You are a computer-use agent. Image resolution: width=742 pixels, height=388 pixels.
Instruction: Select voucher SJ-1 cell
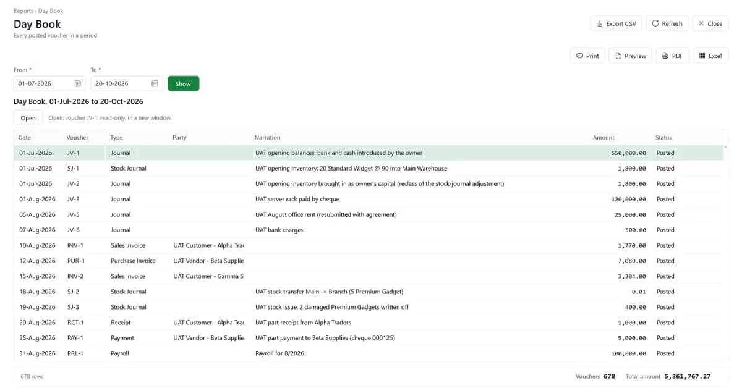pos(74,168)
